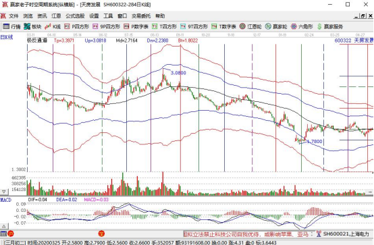Select the 9T四方形 tool
The width and height of the screenshot is (374, 245).
click(x=194, y=26)
